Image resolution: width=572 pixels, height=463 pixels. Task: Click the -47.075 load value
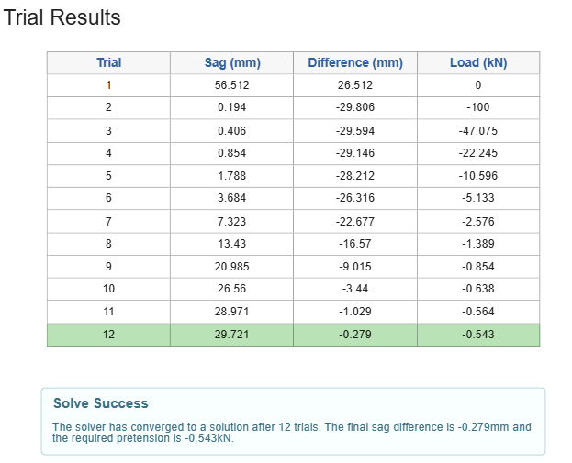[x=478, y=131]
